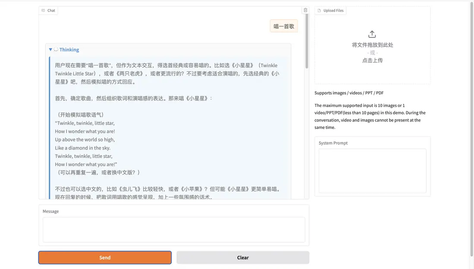The height and width of the screenshot is (269, 474).
Task: Click the page vertical scrollbar
Action: [471, 130]
